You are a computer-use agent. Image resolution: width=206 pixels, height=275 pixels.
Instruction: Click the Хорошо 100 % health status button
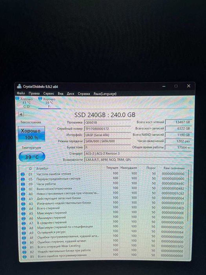pyautogui.click(x=31, y=134)
